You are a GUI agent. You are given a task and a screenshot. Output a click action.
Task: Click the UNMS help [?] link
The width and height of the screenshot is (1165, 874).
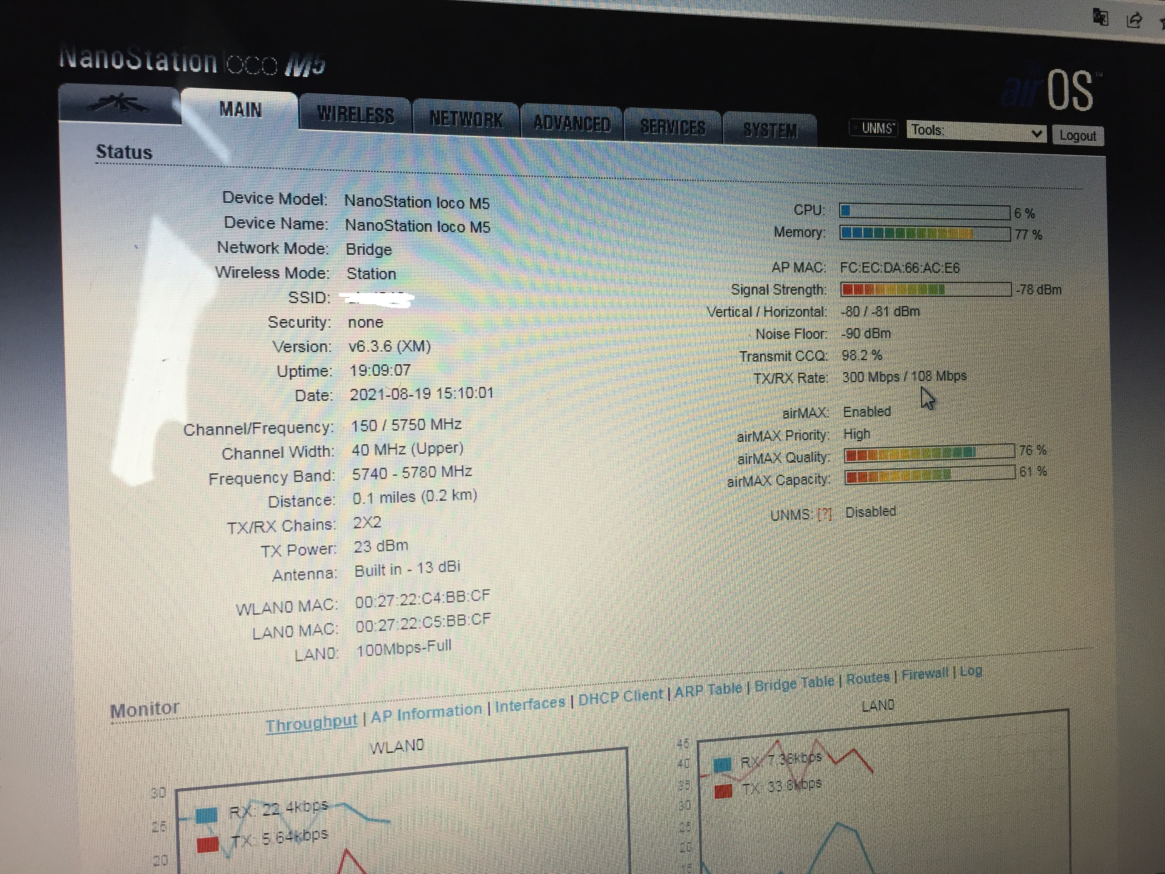click(825, 514)
